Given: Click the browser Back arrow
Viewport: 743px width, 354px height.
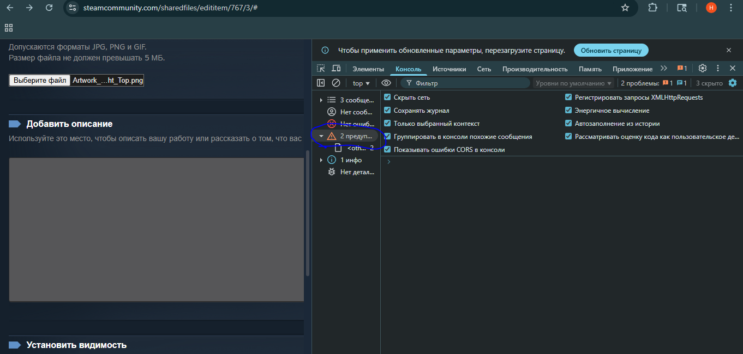Looking at the screenshot, I should 10,8.
